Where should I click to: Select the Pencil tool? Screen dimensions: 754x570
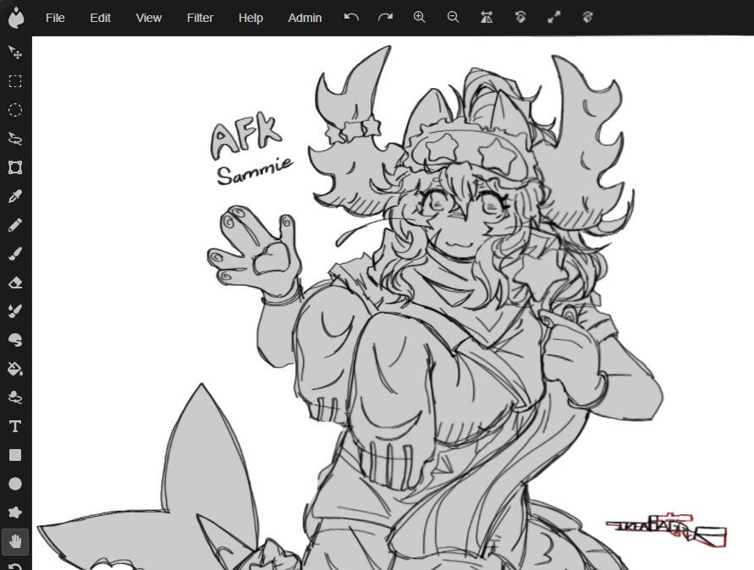[15, 225]
